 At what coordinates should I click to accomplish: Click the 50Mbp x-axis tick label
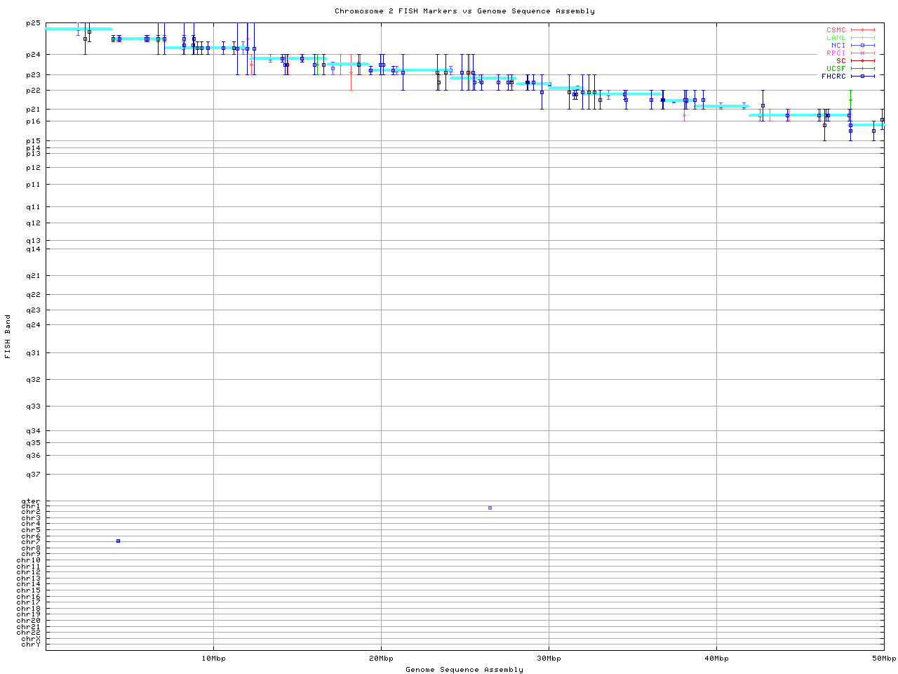pos(883,659)
